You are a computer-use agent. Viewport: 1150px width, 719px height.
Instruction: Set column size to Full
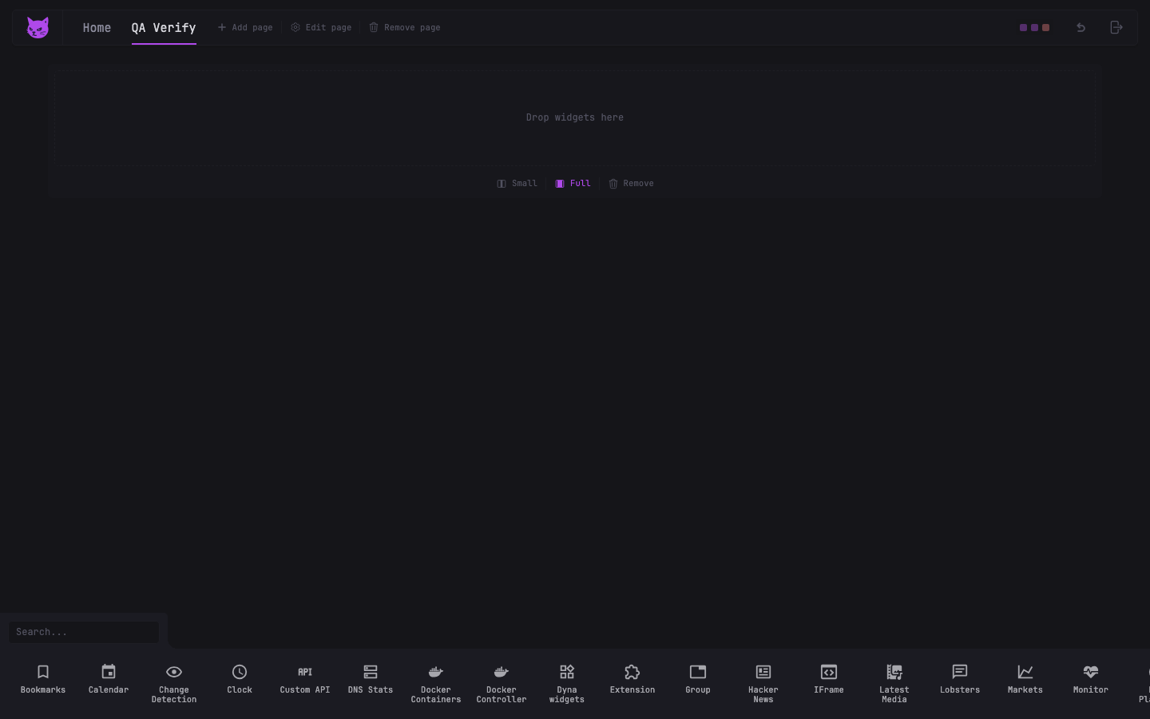[573, 184]
